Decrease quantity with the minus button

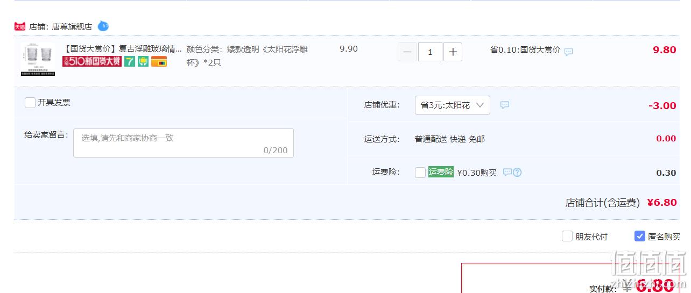pyautogui.click(x=407, y=52)
